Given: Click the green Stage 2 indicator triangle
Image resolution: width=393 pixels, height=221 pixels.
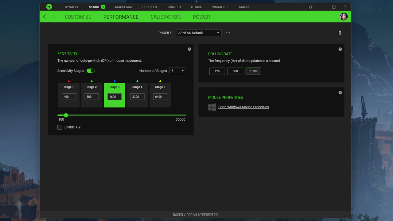Looking at the screenshot, I should click(x=91, y=81).
